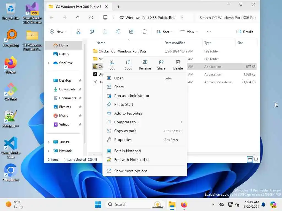282x211 pixels.
Task: Open new tab with plus button
Action: 118,7
